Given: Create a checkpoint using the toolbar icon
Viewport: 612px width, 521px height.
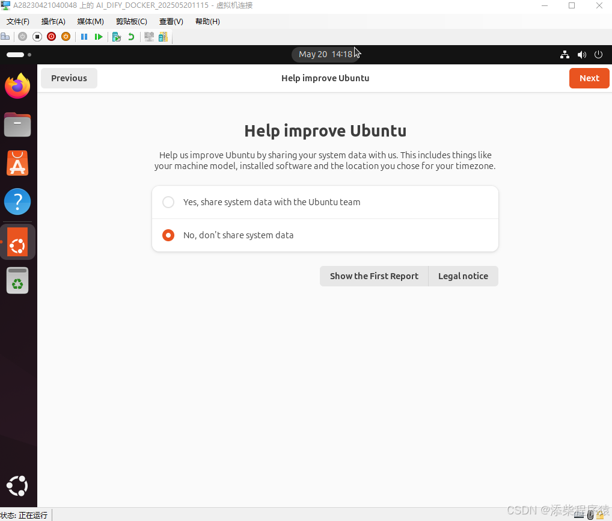Looking at the screenshot, I should [116, 37].
